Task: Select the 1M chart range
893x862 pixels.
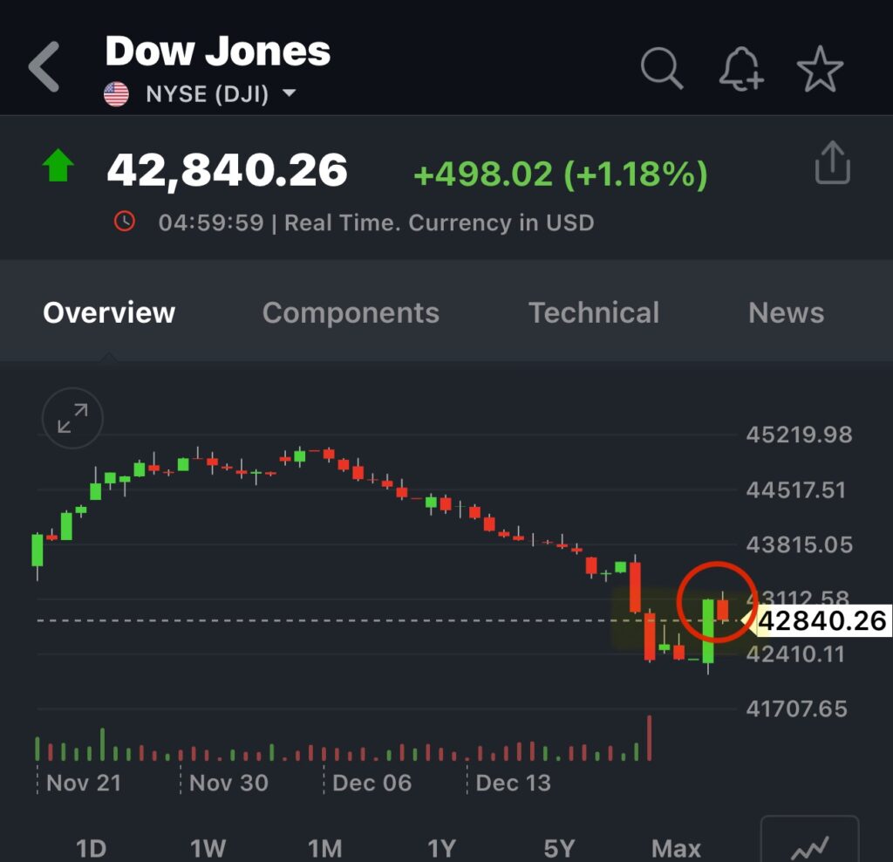Action: click(324, 847)
